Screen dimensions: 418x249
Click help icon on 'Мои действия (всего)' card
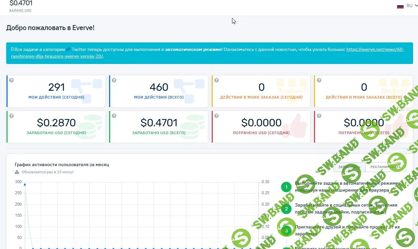[x=114, y=80]
